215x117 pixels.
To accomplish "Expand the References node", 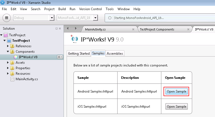I will click(x=8, y=46).
